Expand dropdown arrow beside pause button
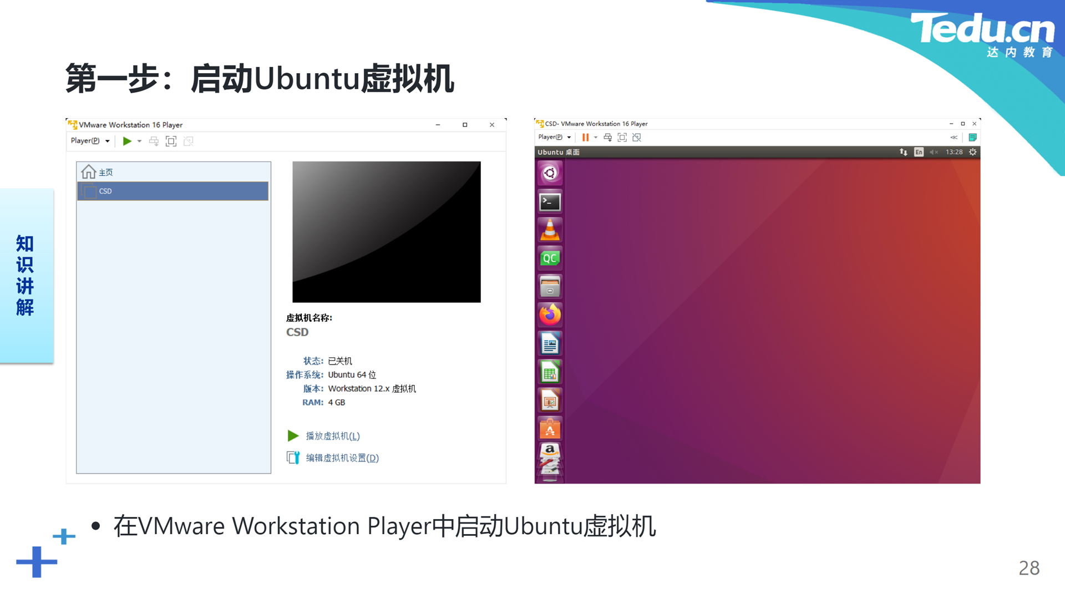The width and height of the screenshot is (1065, 599). tap(596, 137)
